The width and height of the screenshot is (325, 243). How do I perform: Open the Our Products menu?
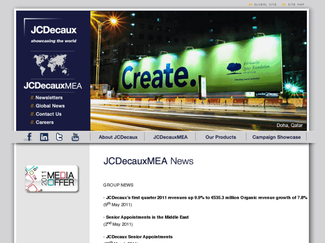pyautogui.click(x=221, y=137)
